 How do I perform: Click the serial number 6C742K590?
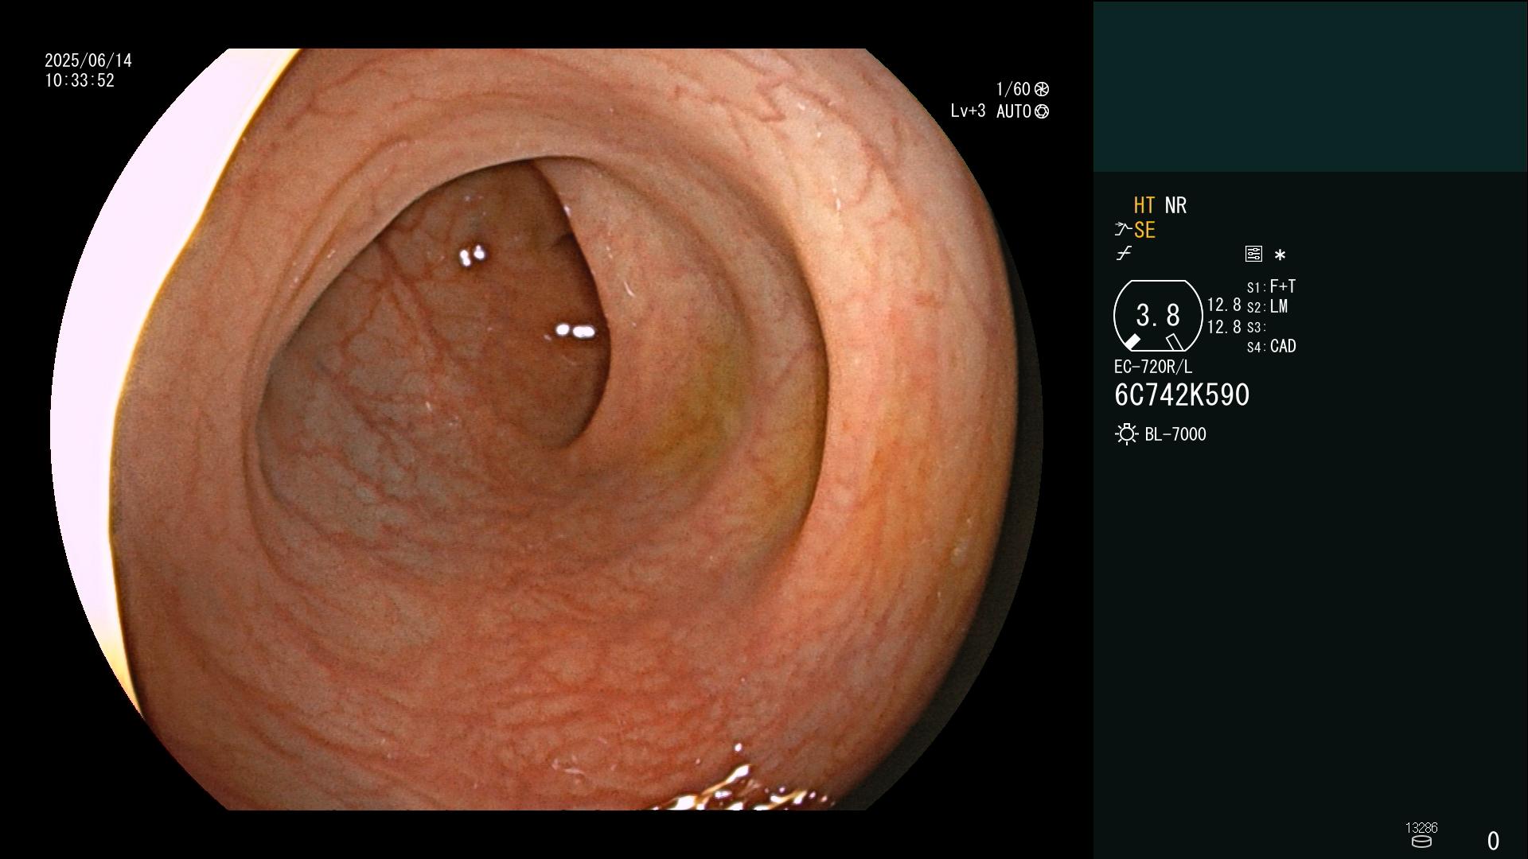(1182, 395)
